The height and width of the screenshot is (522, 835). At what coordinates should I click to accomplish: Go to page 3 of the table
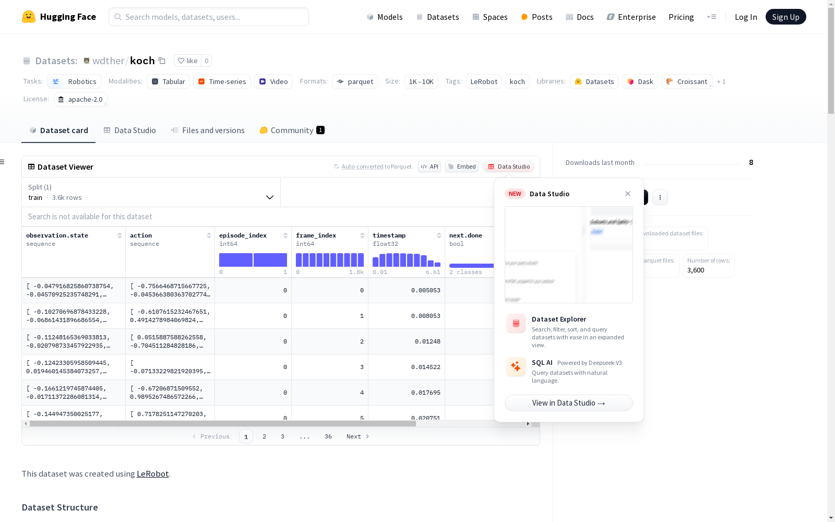[282, 436]
